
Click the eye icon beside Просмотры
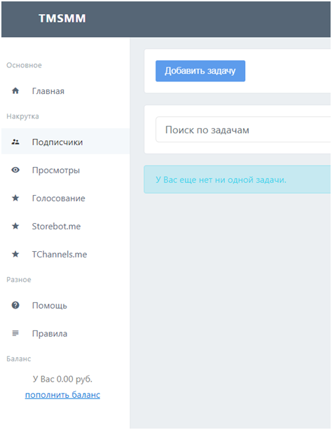tap(15, 170)
